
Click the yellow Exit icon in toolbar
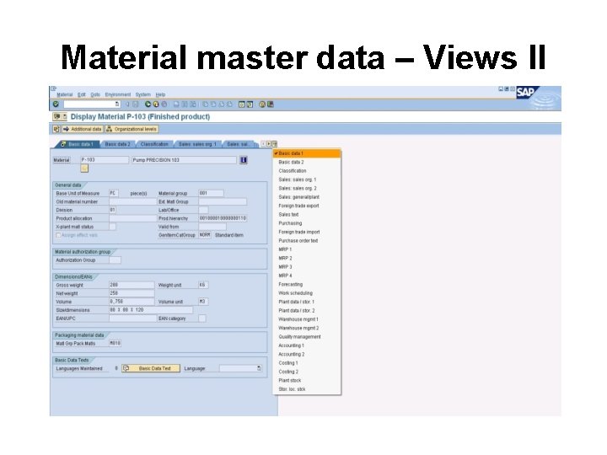[156, 104]
